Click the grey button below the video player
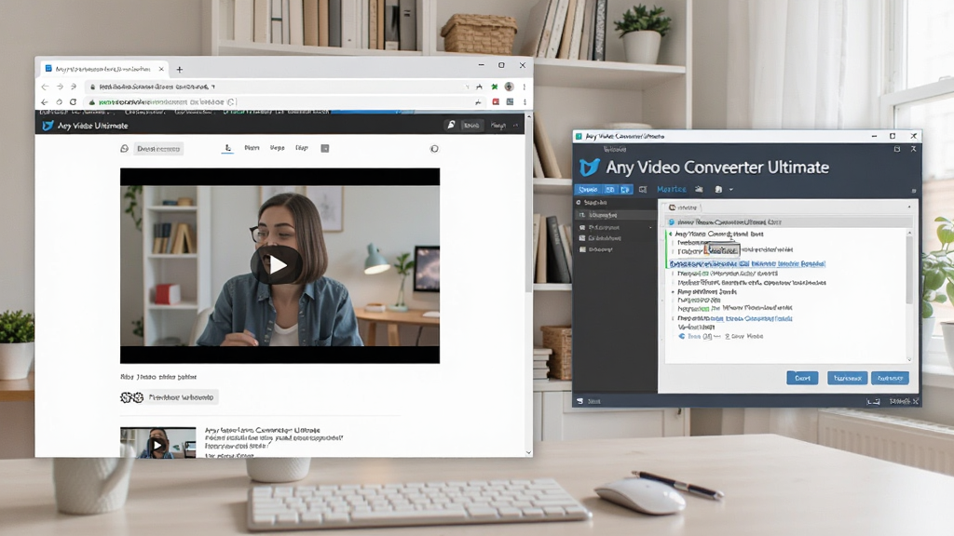954x536 pixels. (182, 397)
